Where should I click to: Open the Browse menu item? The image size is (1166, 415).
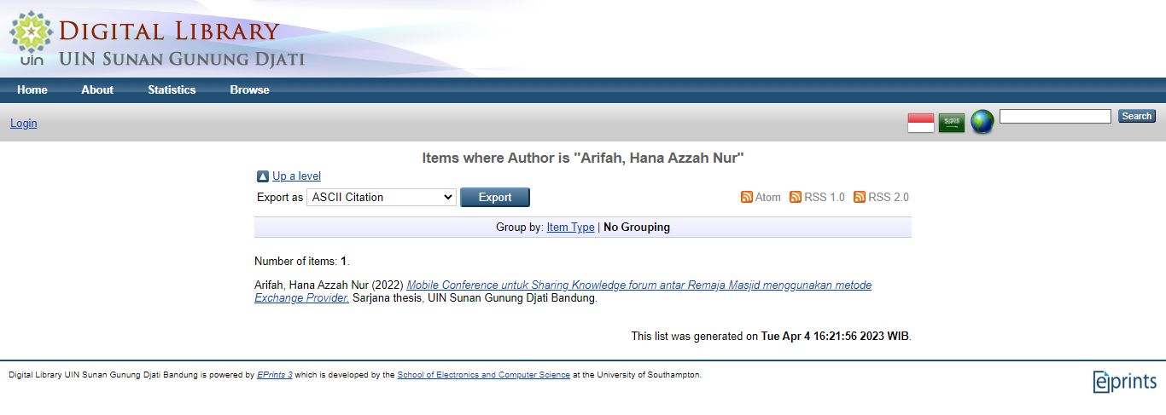click(249, 89)
